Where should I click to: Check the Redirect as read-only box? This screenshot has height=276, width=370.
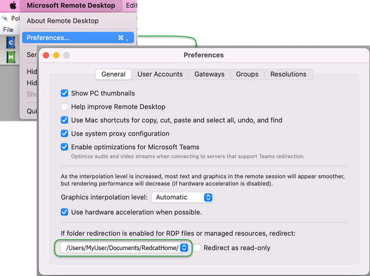click(x=197, y=248)
